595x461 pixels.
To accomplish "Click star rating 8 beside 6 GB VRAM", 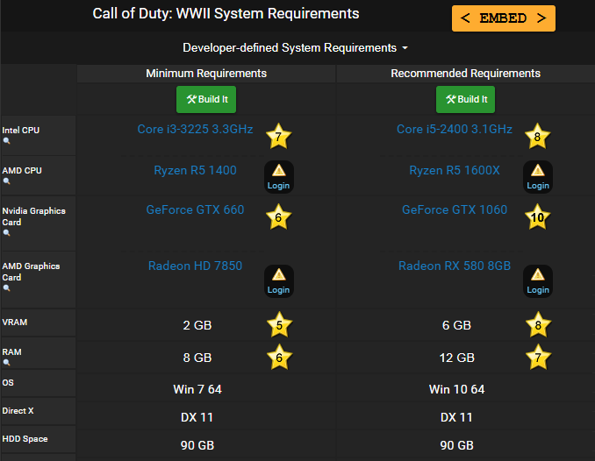I will pyautogui.click(x=538, y=325).
